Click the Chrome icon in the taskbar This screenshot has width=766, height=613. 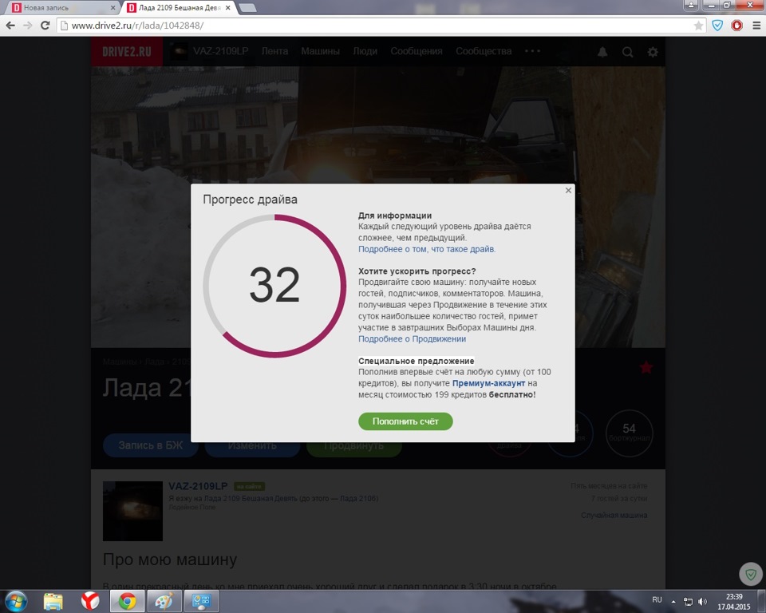point(127,601)
